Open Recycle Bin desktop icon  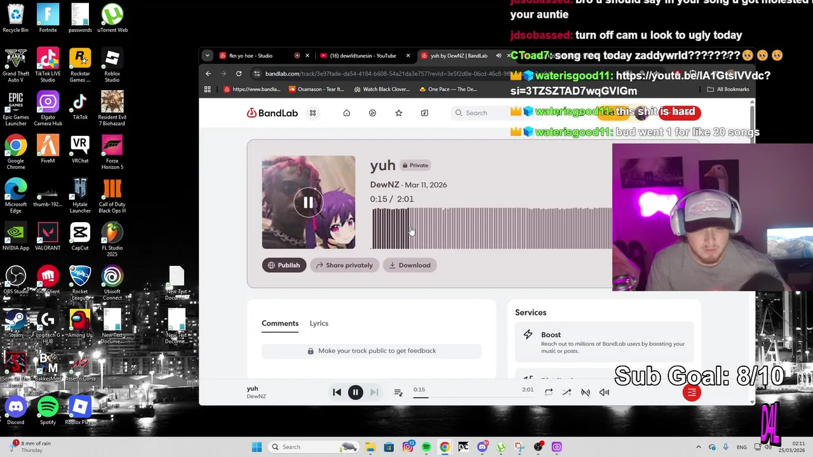(x=16, y=18)
